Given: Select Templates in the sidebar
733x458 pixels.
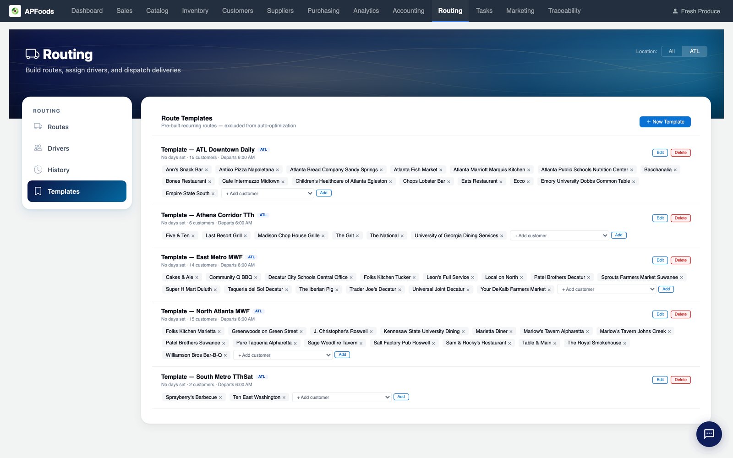Looking at the screenshot, I should 77,191.
